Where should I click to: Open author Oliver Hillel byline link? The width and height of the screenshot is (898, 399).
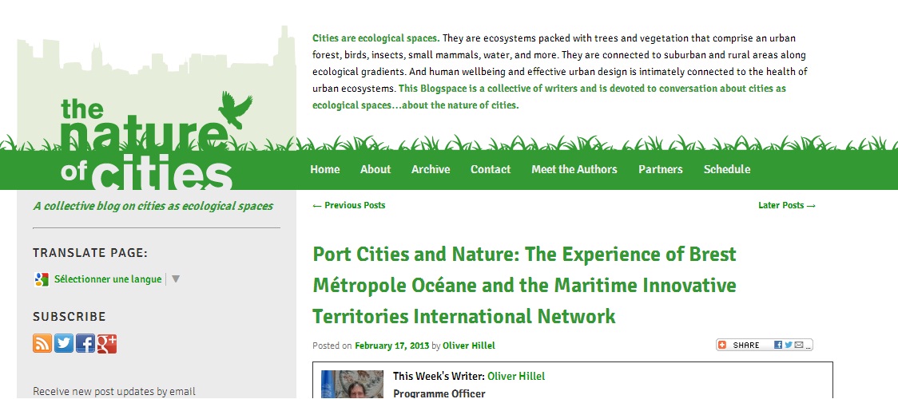tap(468, 346)
